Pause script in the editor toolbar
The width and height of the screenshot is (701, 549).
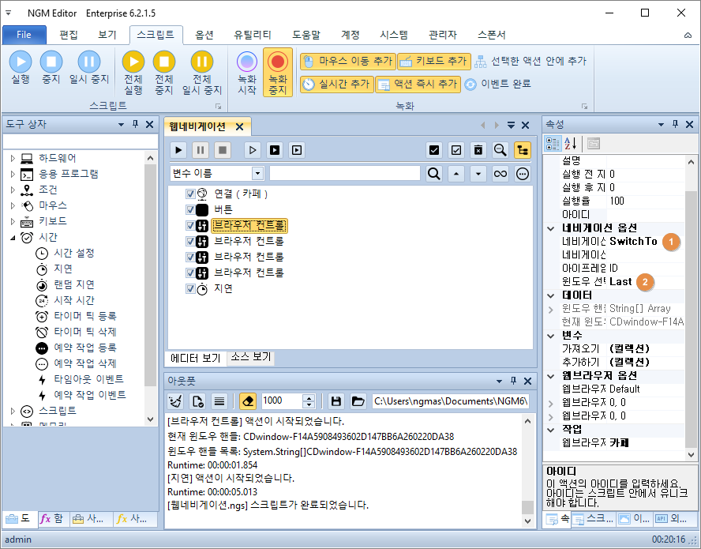click(x=201, y=150)
